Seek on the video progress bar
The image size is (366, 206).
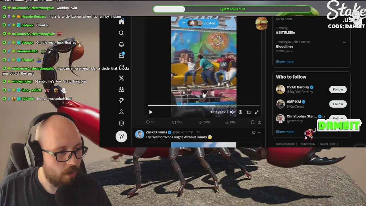tap(204, 106)
